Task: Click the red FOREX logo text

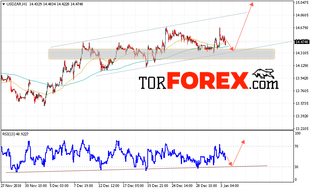Action: (x=208, y=81)
